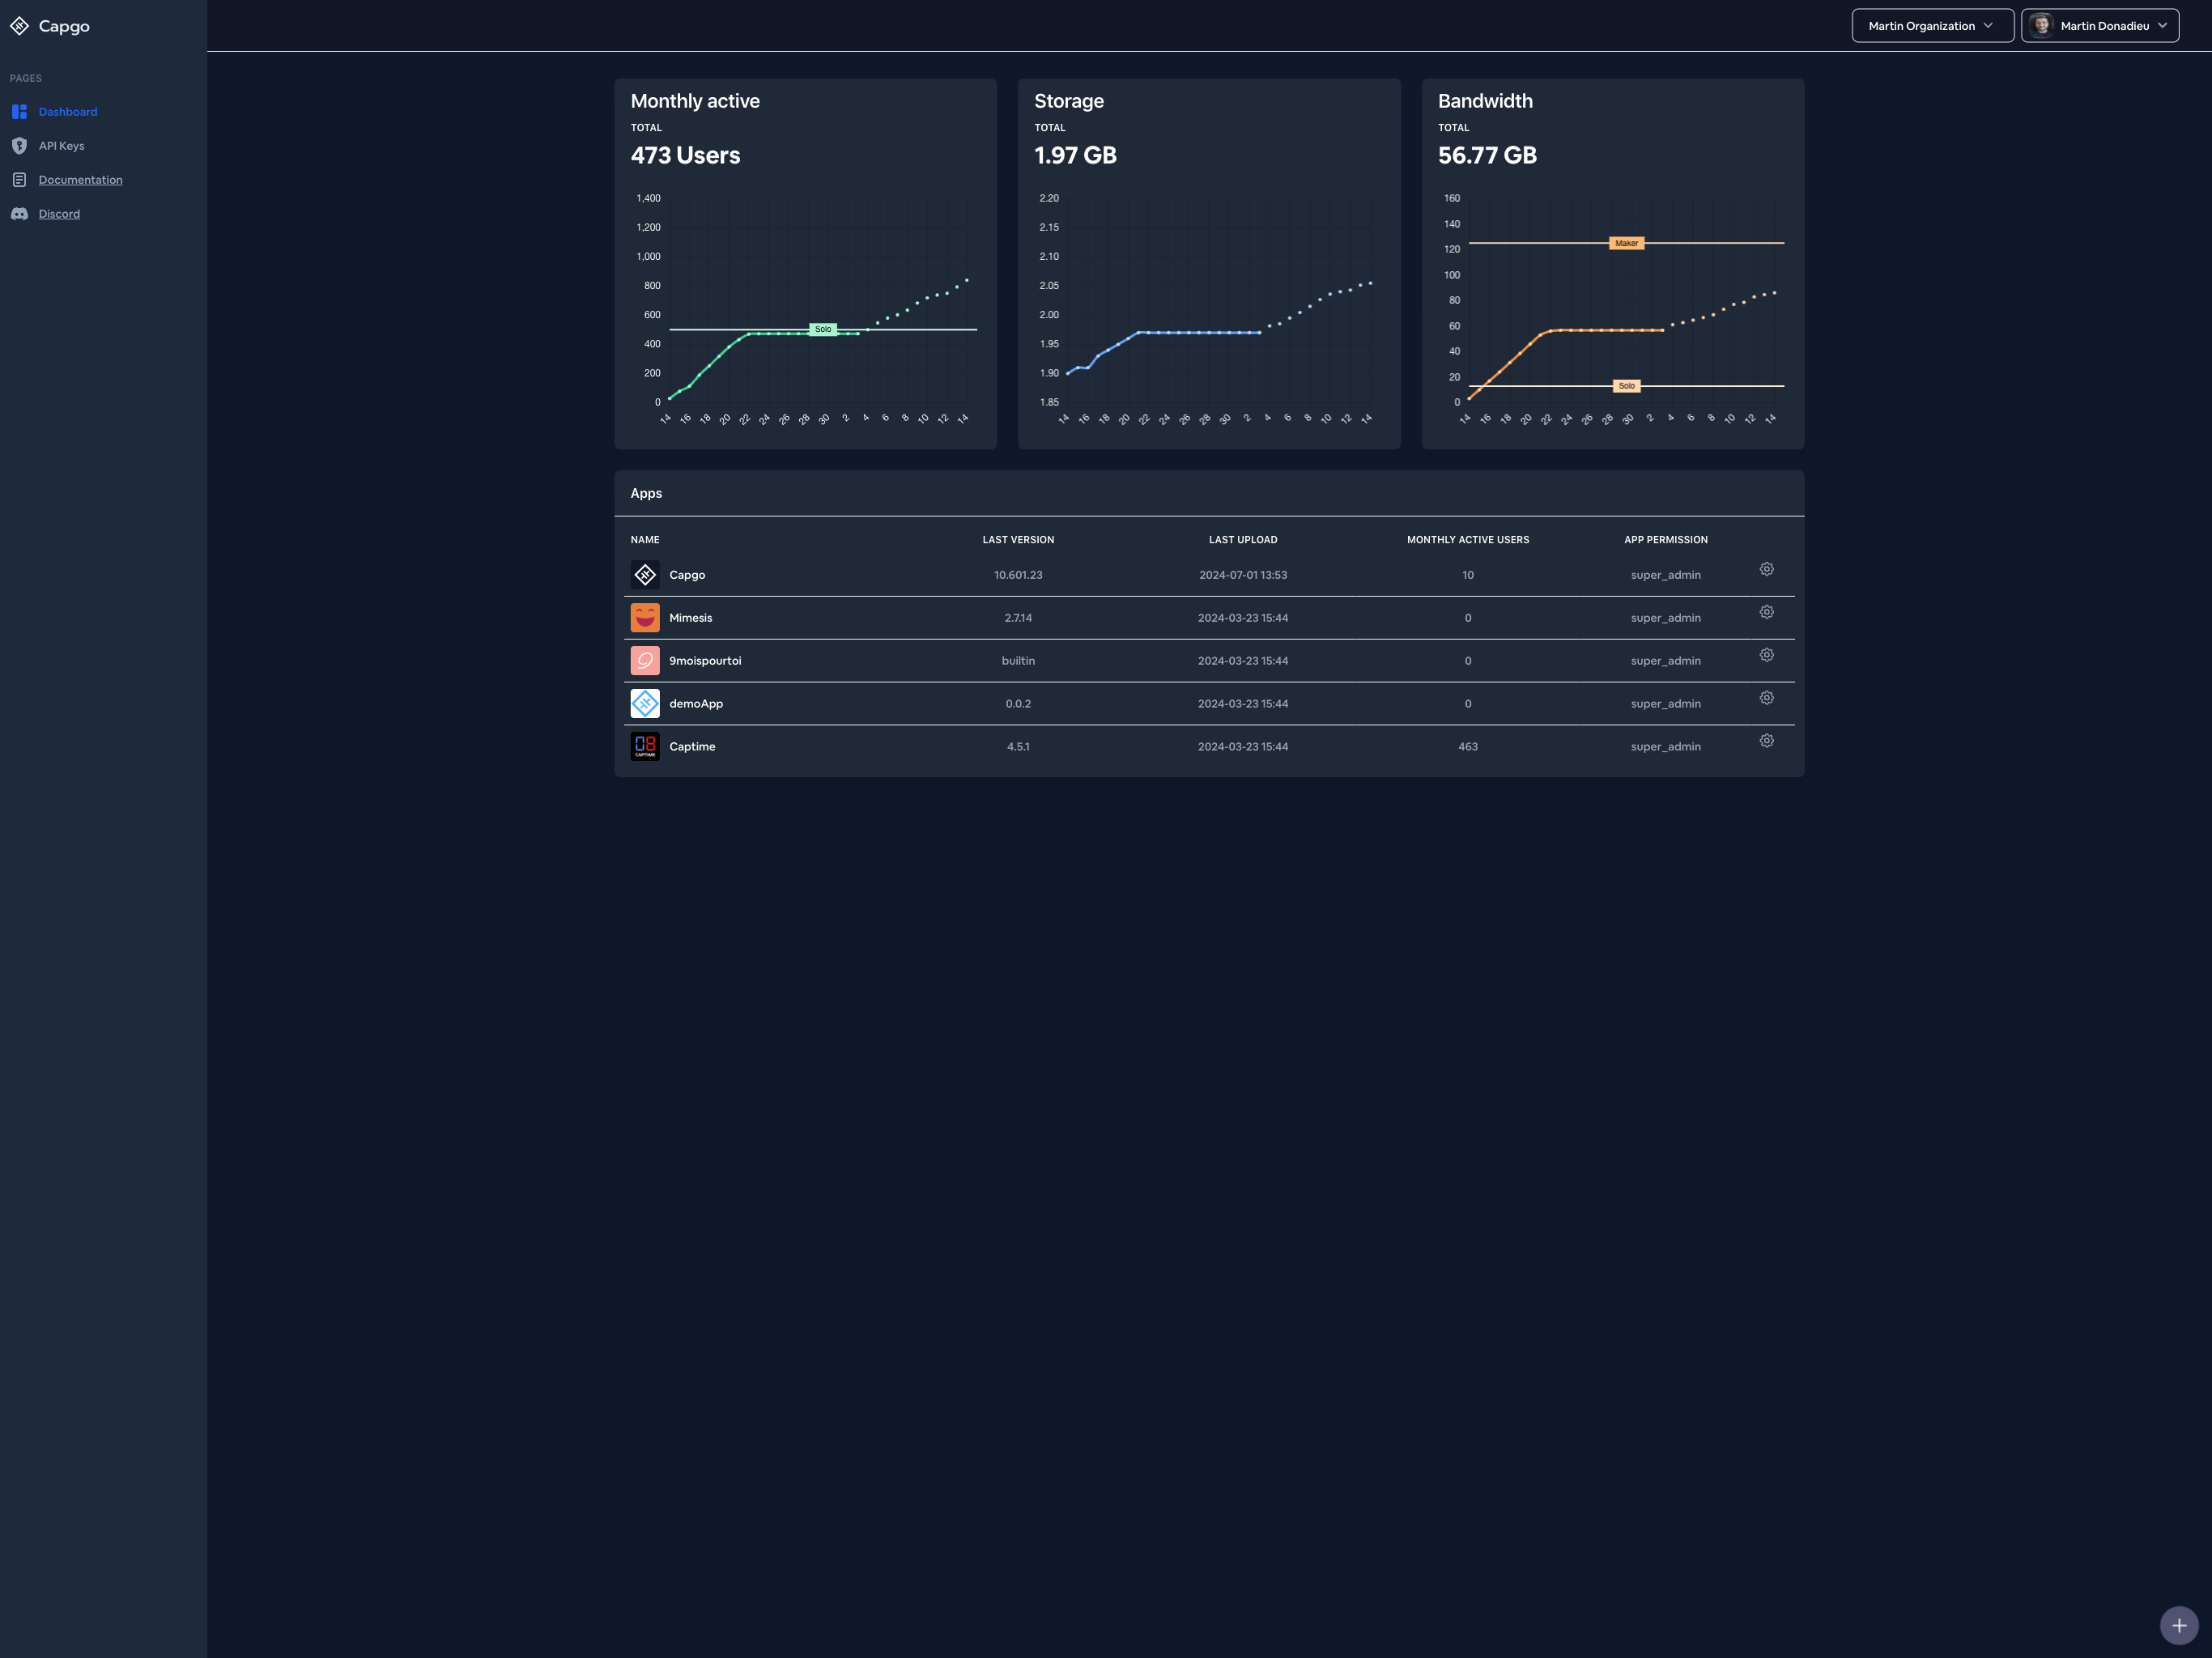Expand the Martin Organization dropdown

tap(1931, 26)
